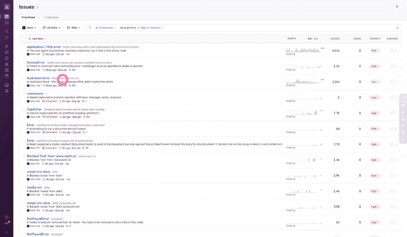Check the media-src issue row

click(23, 187)
